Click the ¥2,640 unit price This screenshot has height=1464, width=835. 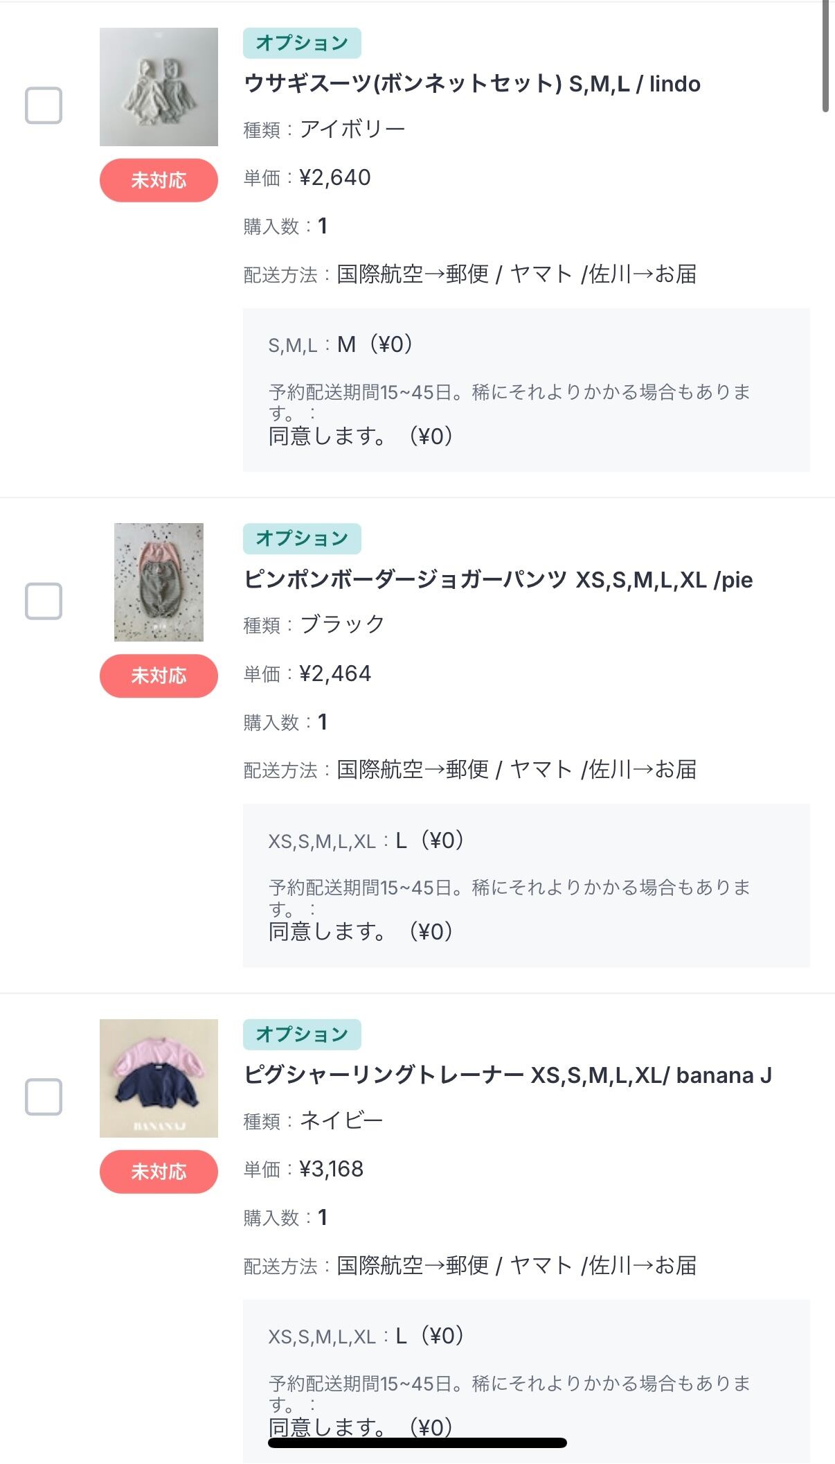(x=335, y=177)
